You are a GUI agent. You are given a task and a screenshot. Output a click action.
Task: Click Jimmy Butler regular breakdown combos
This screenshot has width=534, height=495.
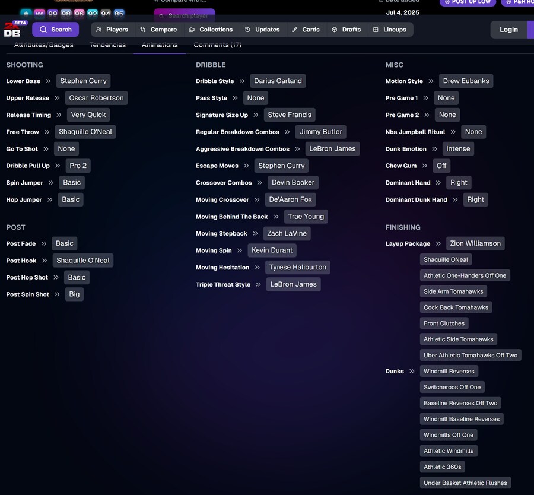click(x=321, y=132)
